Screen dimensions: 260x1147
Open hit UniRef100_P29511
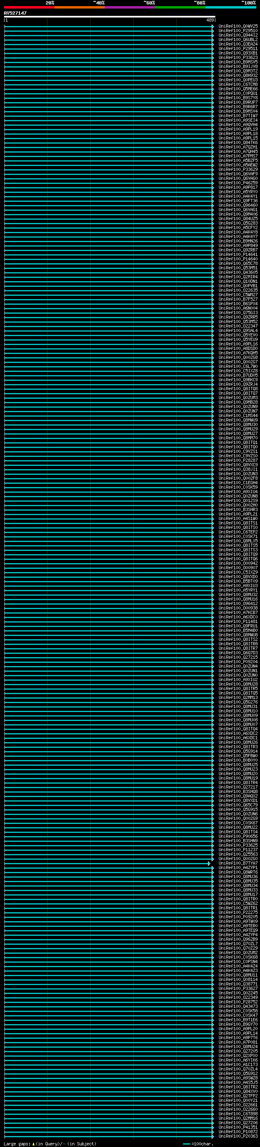[238, 48]
